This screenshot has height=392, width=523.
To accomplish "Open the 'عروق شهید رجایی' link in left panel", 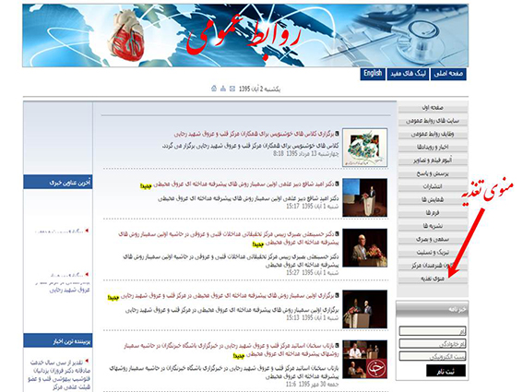I will (70, 291).
